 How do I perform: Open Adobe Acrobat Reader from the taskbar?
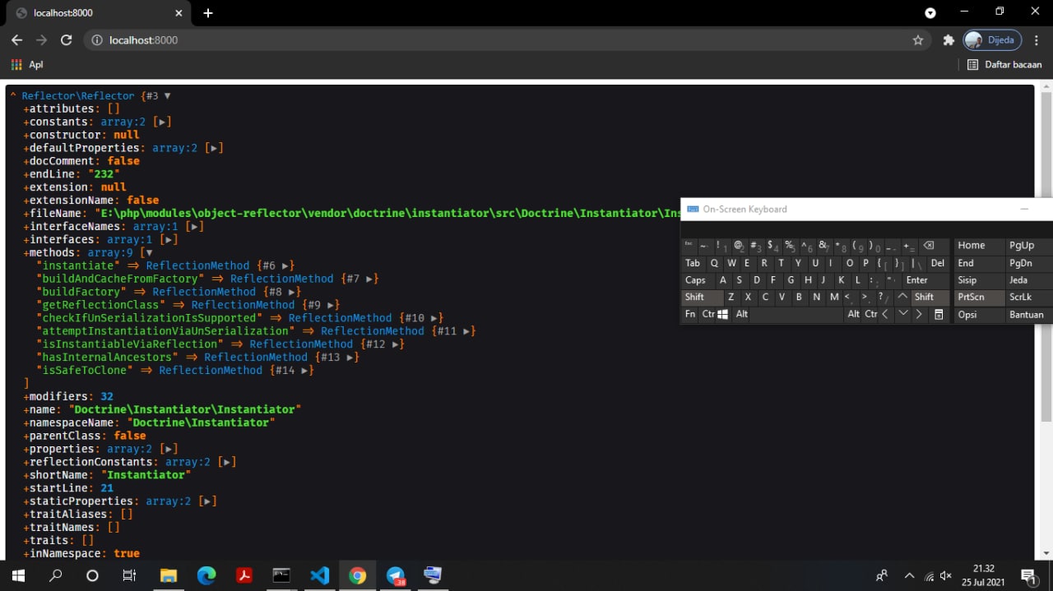(244, 575)
